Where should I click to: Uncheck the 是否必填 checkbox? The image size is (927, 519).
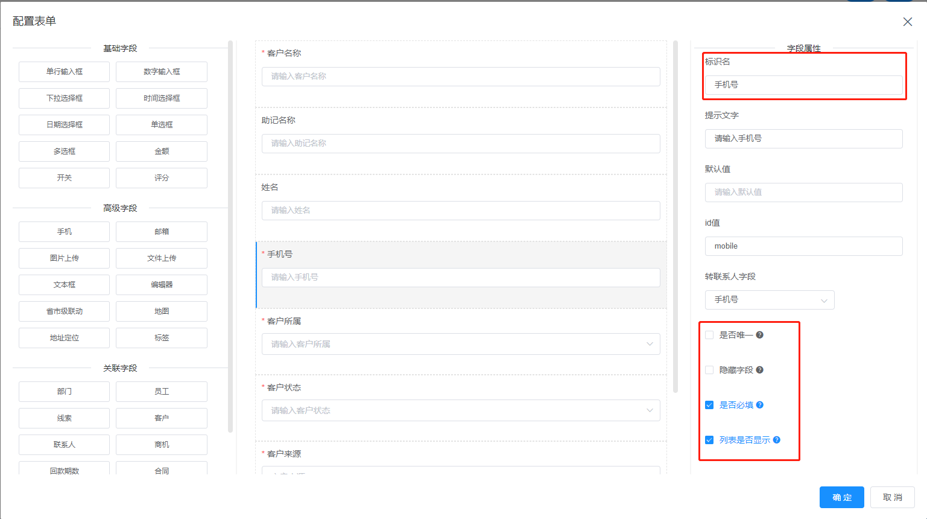(709, 405)
